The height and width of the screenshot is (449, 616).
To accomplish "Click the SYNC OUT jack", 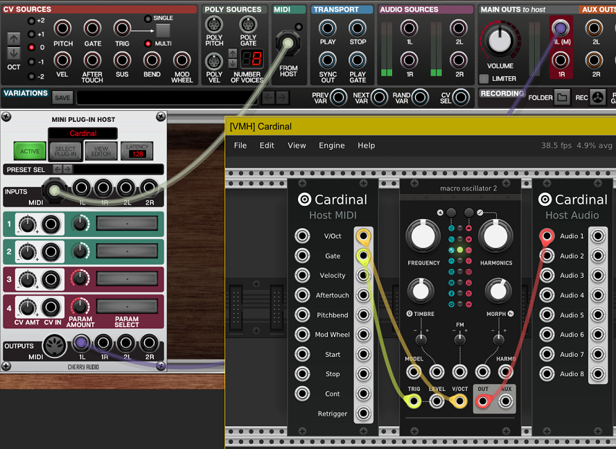I will click(x=328, y=60).
